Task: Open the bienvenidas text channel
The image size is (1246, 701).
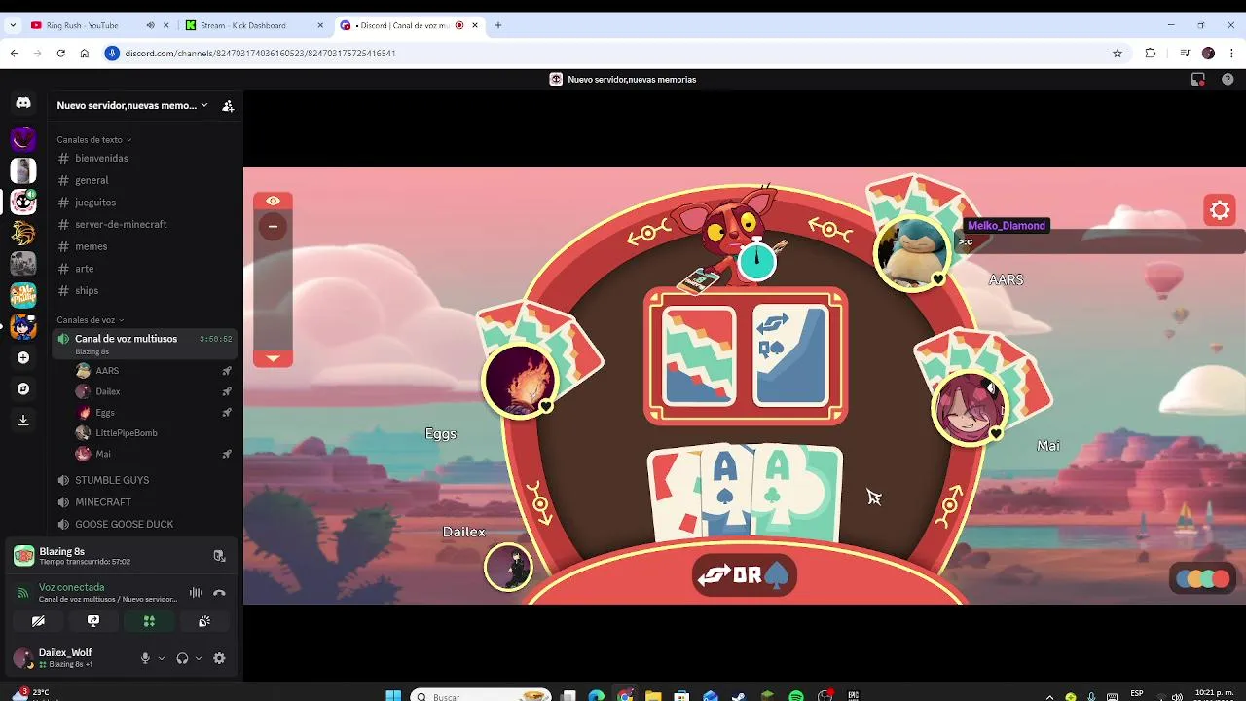Action: [x=144, y=158]
